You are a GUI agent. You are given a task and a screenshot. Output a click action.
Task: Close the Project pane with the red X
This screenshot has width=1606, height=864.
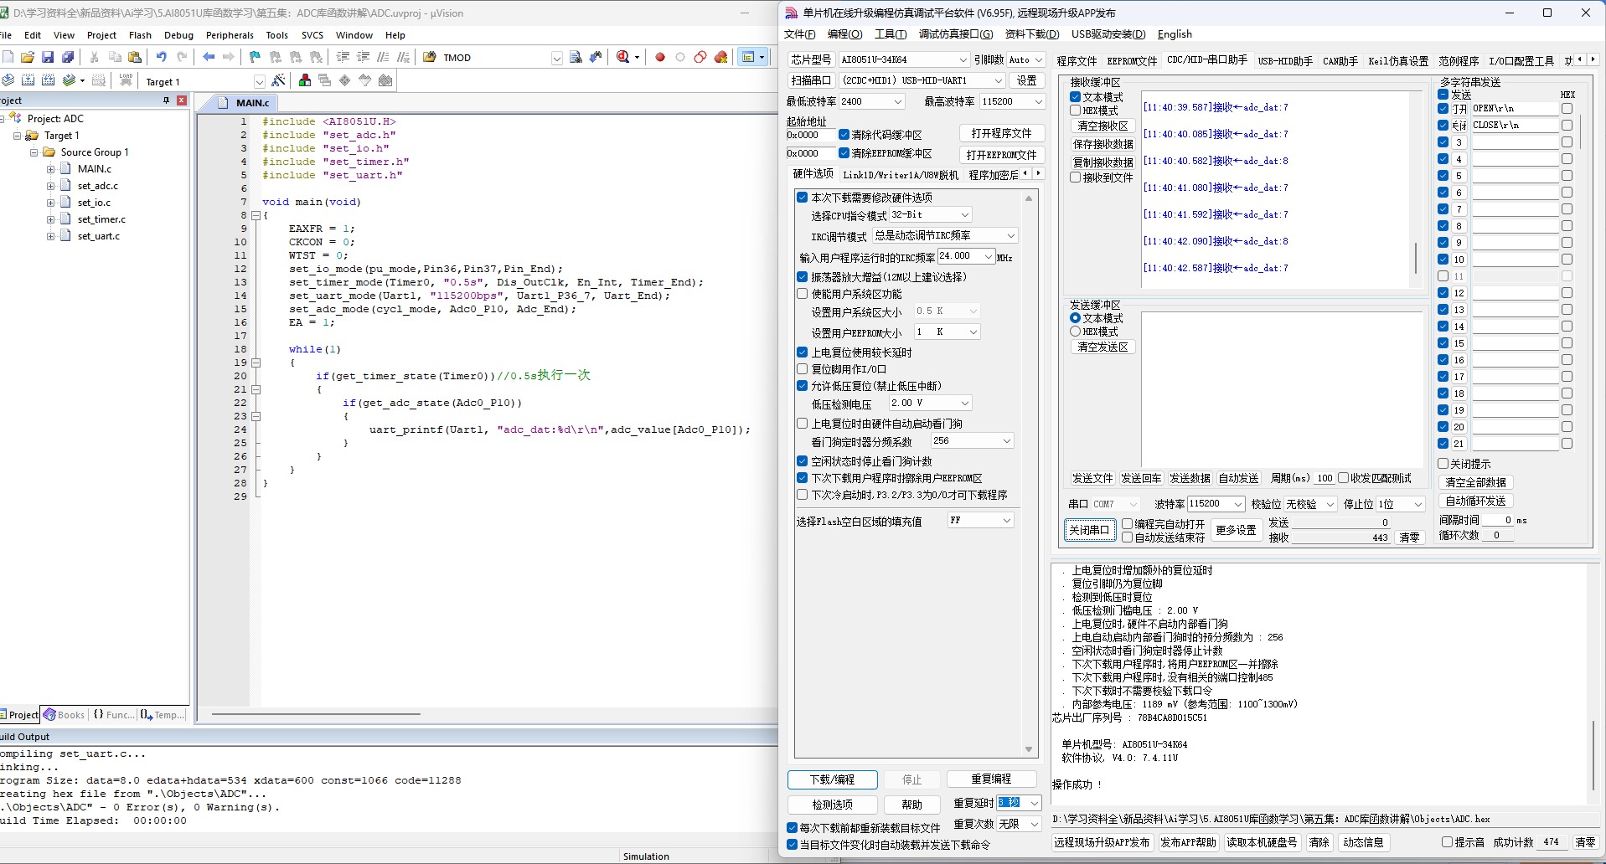182,100
